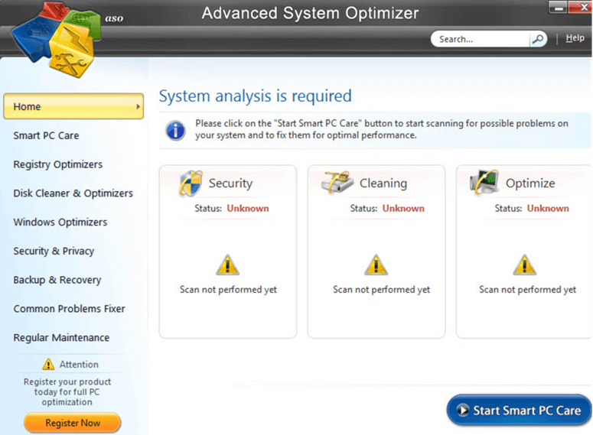Open the Help link
The width and height of the screenshot is (593, 435).
pyautogui.click(x=575, y=38)
